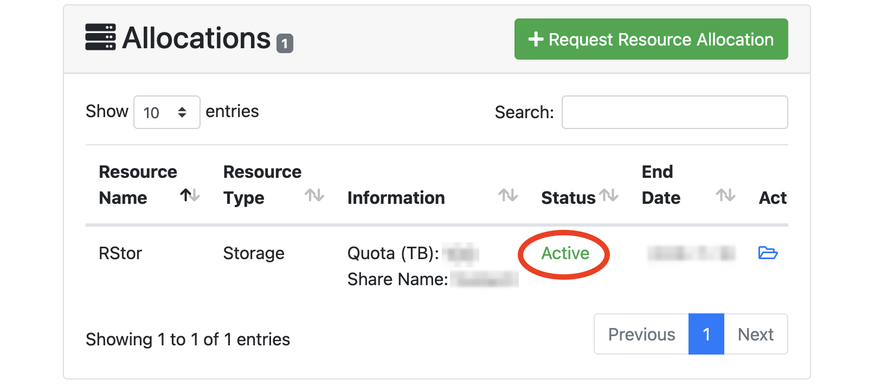Screen dimensions: 875x386
Task: Open the Show entries dropdown
Action: tap(166, 112)
